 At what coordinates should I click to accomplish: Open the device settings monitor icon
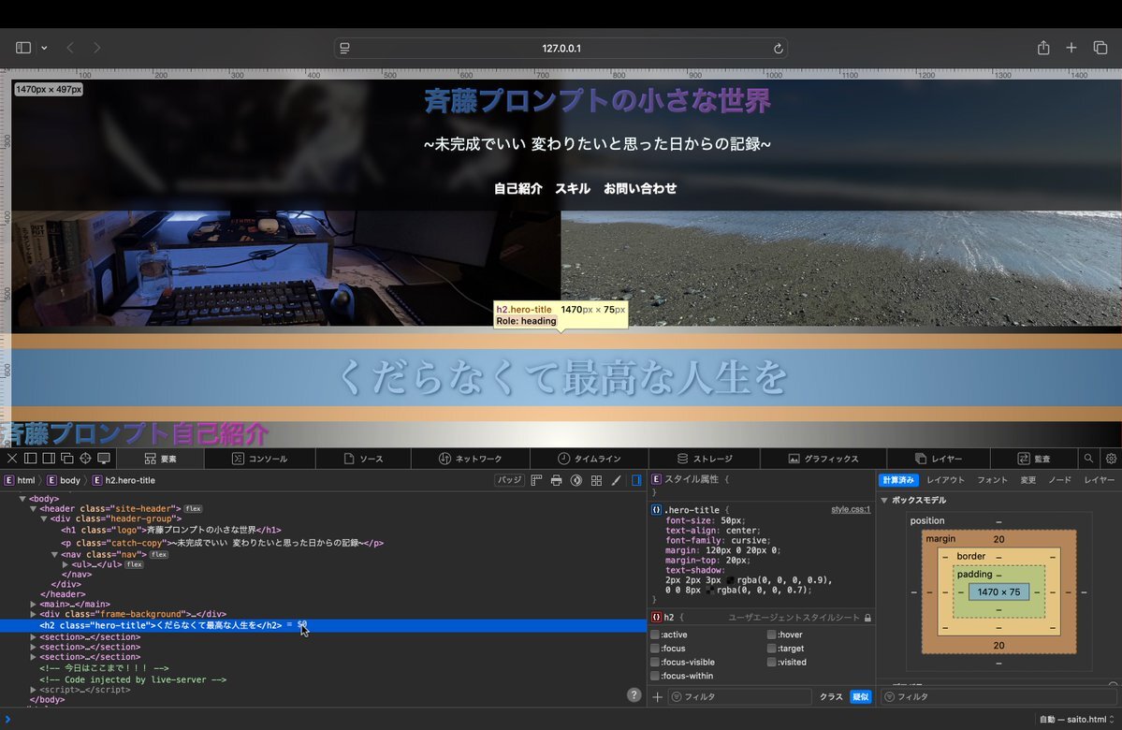(x=104, y=458)
